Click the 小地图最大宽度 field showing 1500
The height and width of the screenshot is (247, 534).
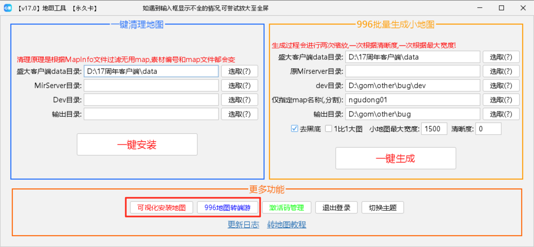tap(434, 129)
